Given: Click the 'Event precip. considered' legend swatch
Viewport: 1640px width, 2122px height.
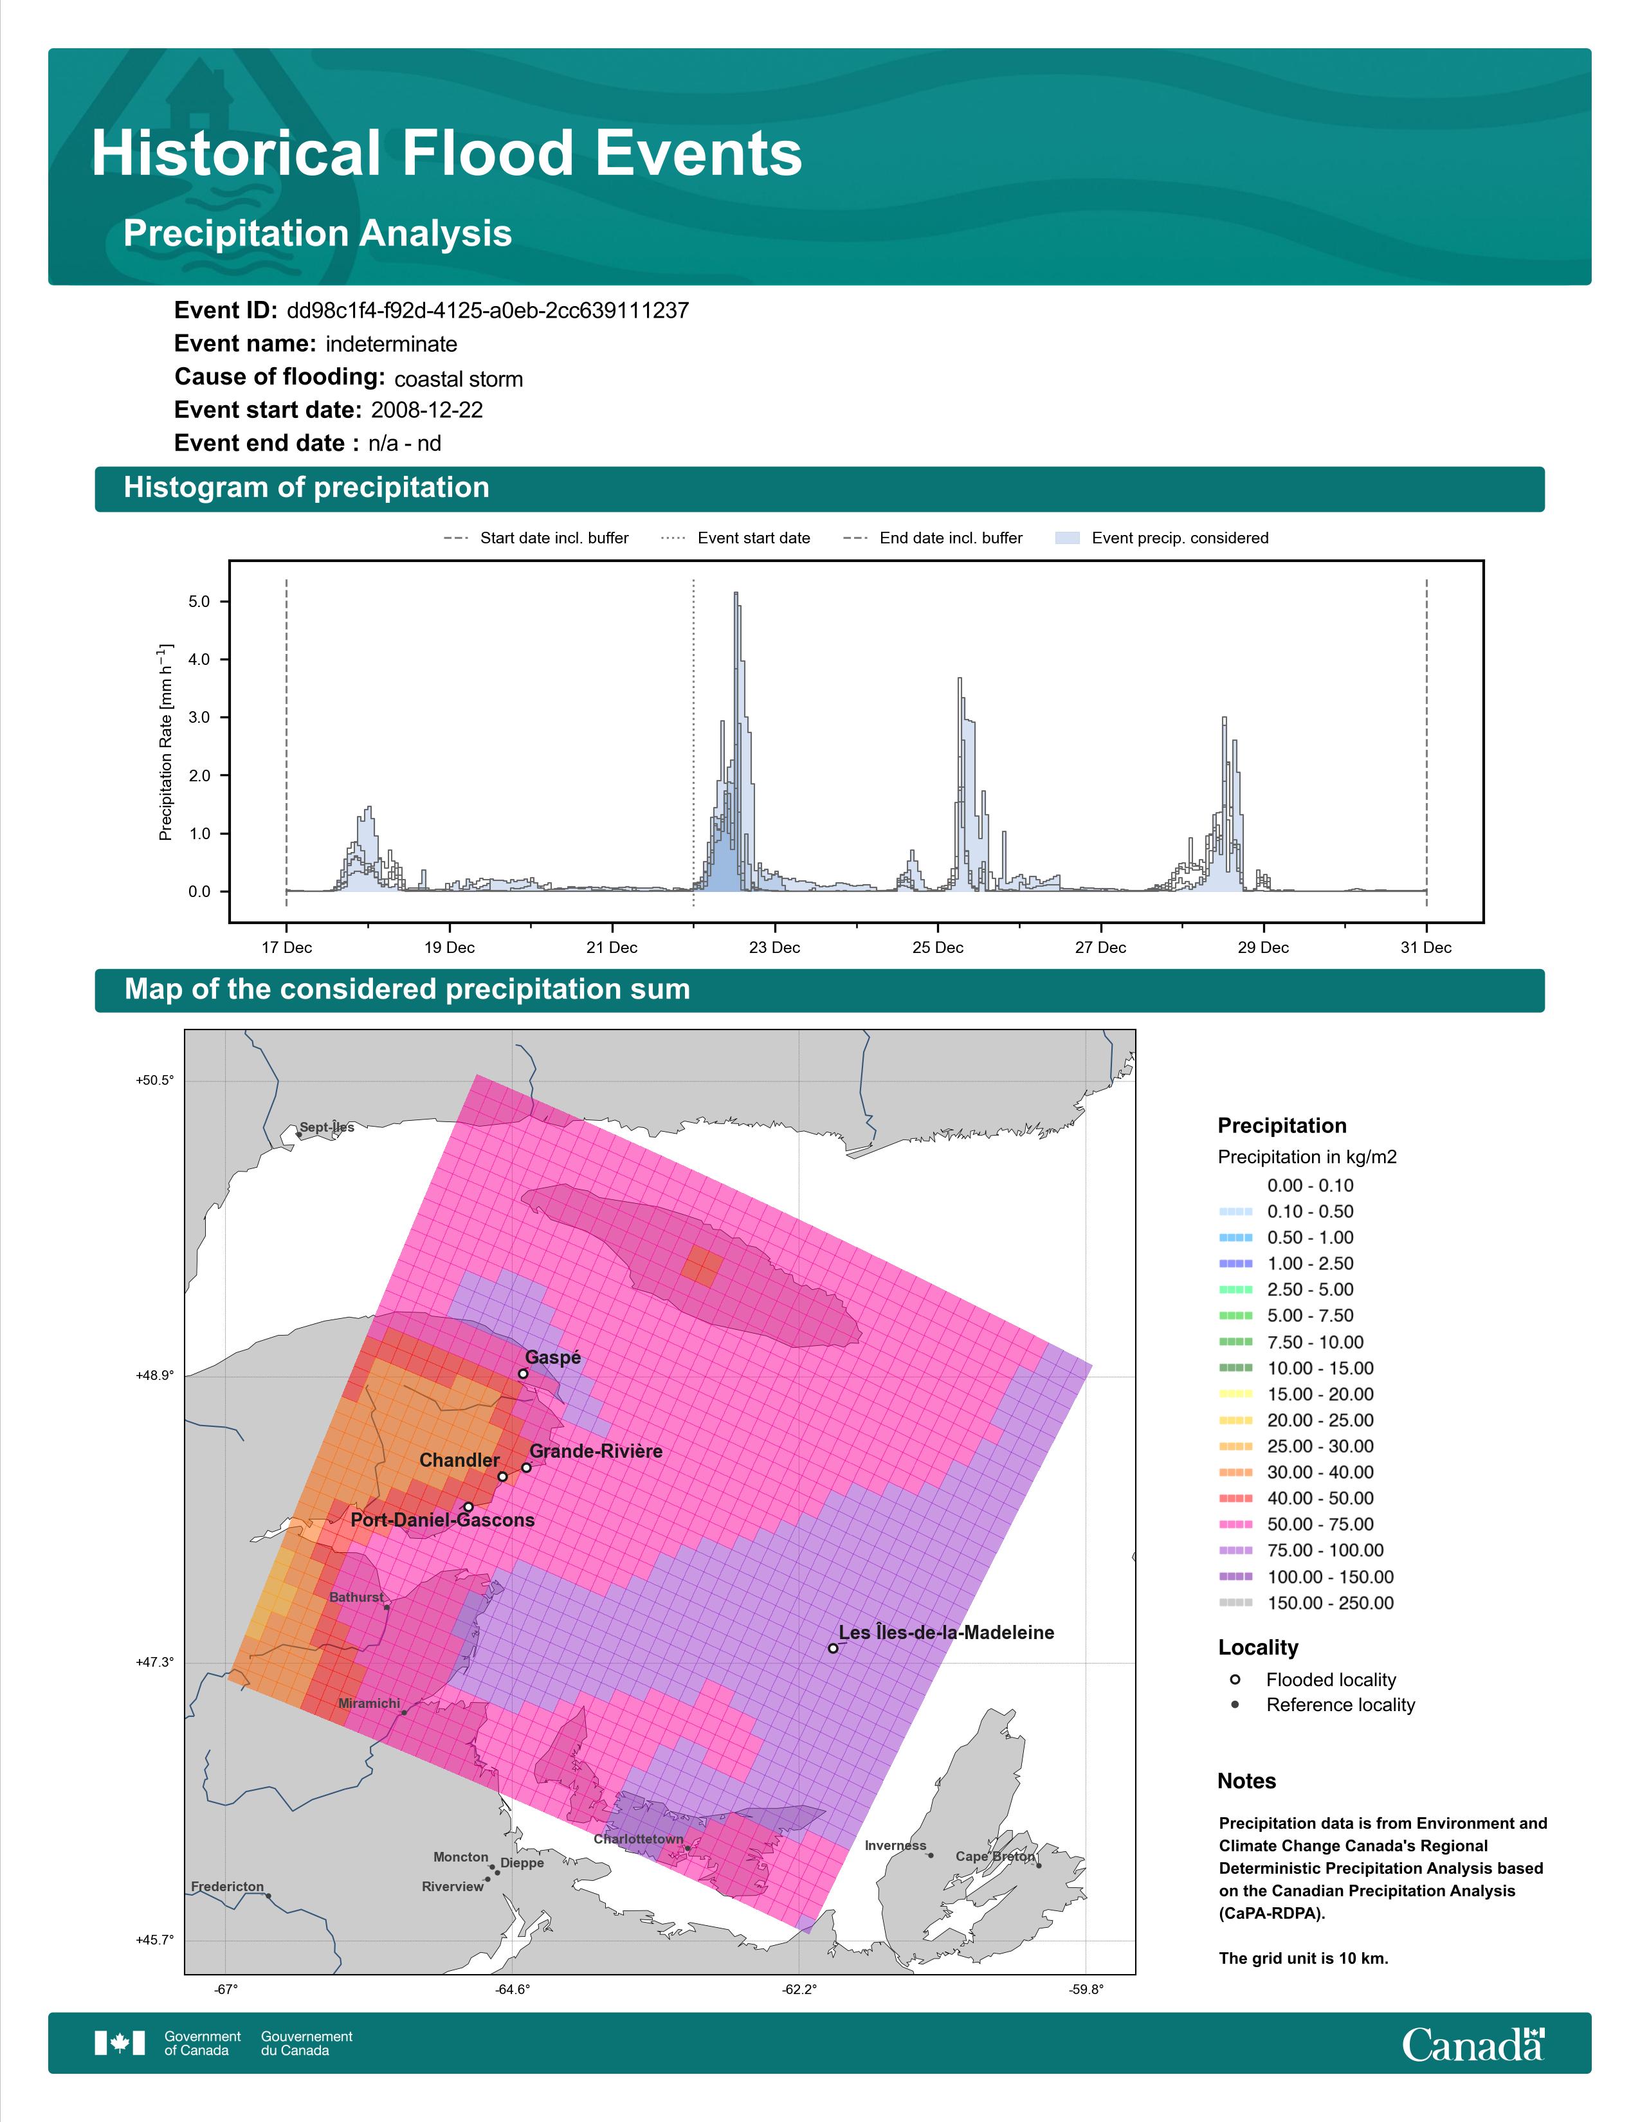Looking at the screenshot, I should [1068, 538].
